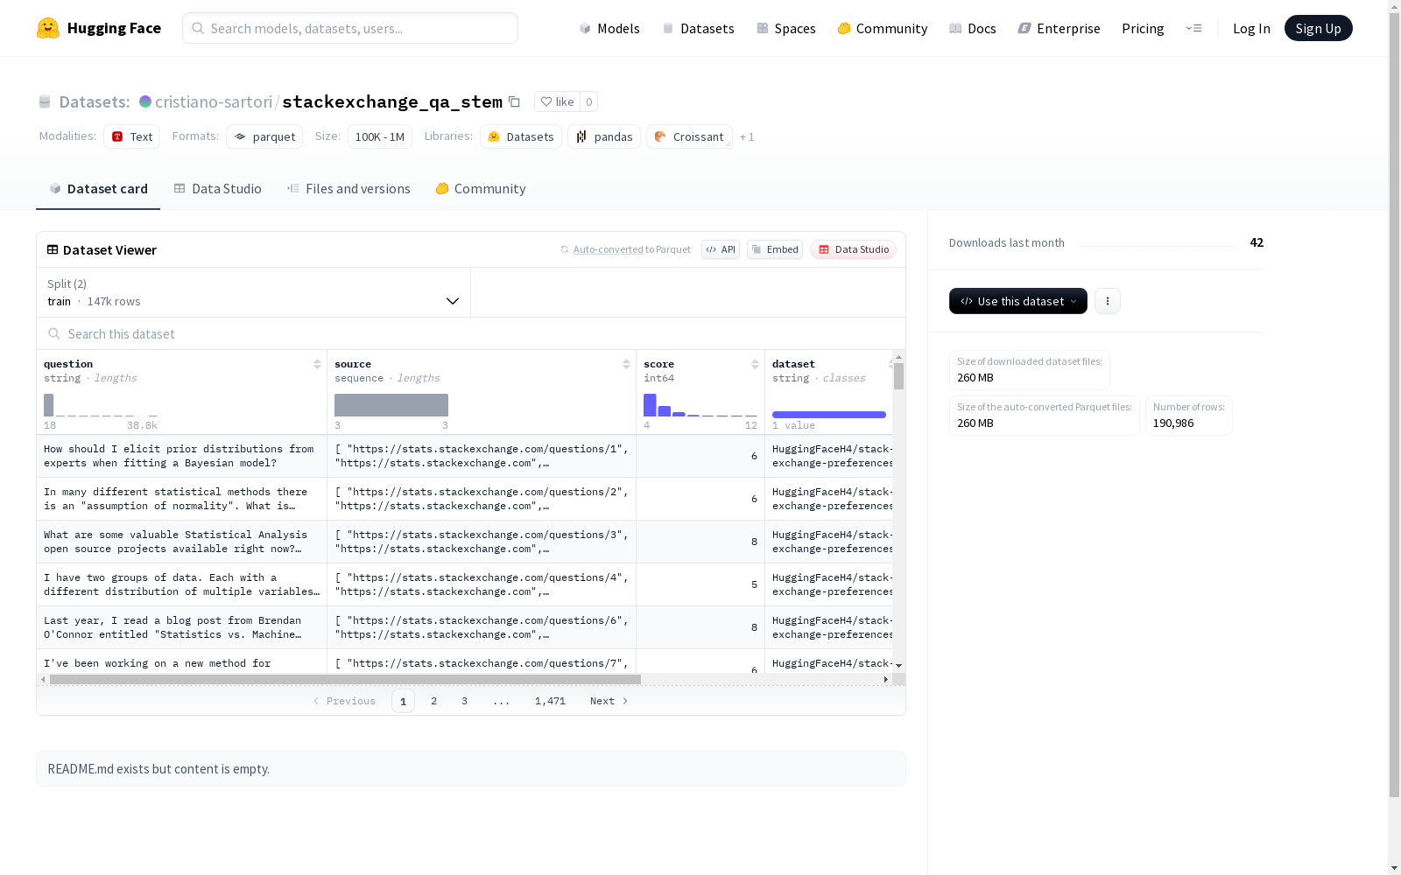This screenshot has height=875, width=1401.
Task: Click the Previous page button
Action: point(344,701)
